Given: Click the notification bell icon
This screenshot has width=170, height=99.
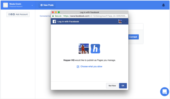Looking at the screenshot, I should (x=163, y=5).
